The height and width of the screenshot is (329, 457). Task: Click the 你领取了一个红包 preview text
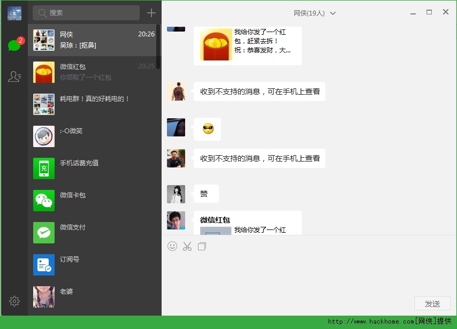pyautogui.click(x=86, y=77)
